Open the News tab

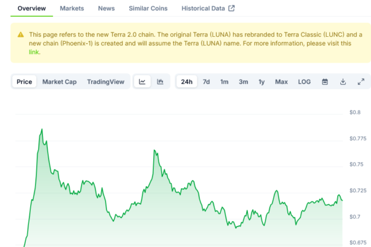tap(106, 8)
